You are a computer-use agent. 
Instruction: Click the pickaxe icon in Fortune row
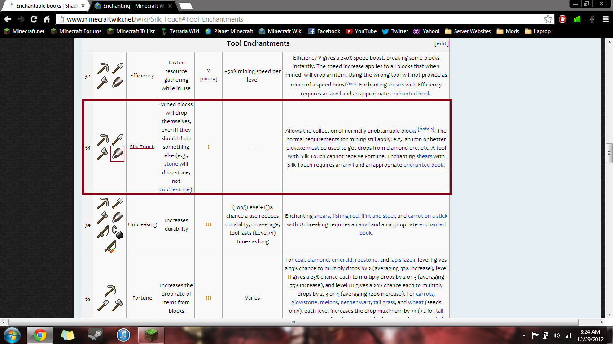point(110,291)
